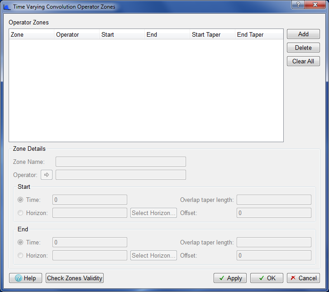Cancel the dialog
Screen dimensions: 329x292
(303, 278)
